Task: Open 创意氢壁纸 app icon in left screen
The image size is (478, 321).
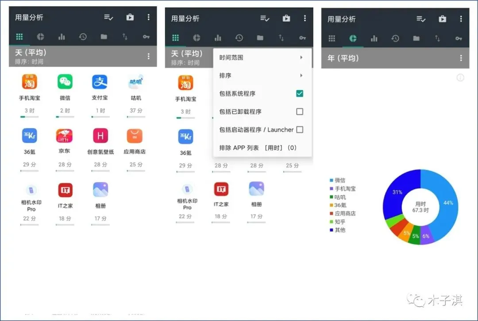Action: [100, 136]
